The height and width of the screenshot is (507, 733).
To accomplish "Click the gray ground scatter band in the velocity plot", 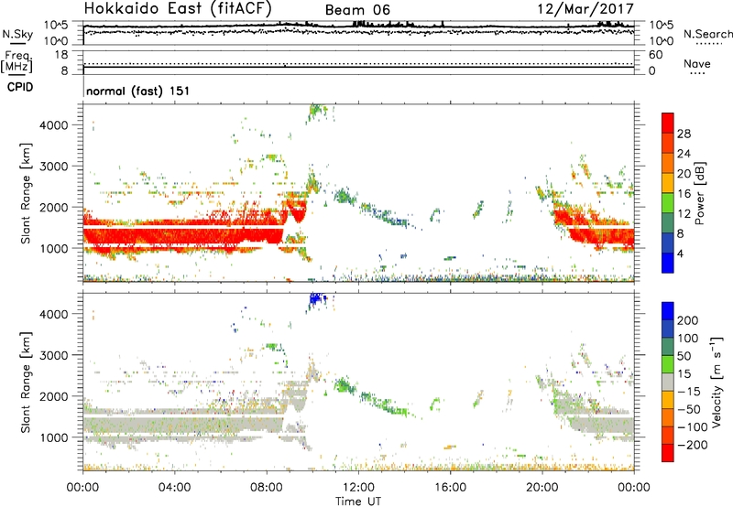I will pyautogui.click(x=182, y=424).
